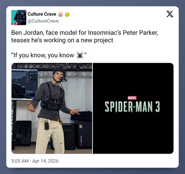Click the red Marvel logo
This screenshot has height=174, width=185.
(132, 98)
